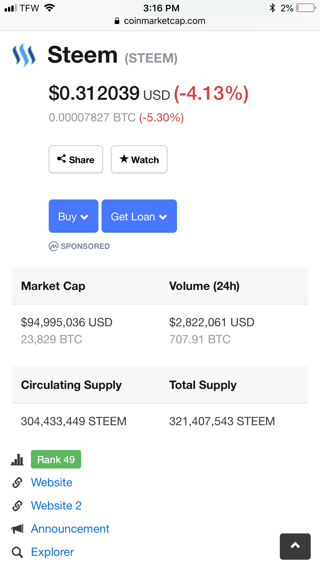This screenshot has width=320, height=569.
Task: Click the CoinMarketCap sponsored icon
Action: 54,246
